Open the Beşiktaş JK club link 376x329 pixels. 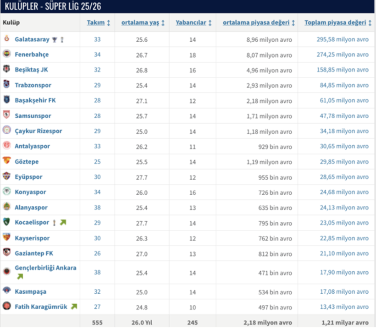[x=32, y=70]
